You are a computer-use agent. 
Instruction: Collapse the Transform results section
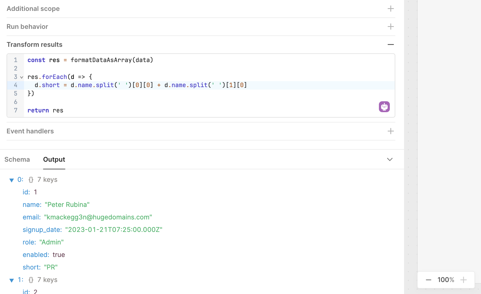point(391,45)
